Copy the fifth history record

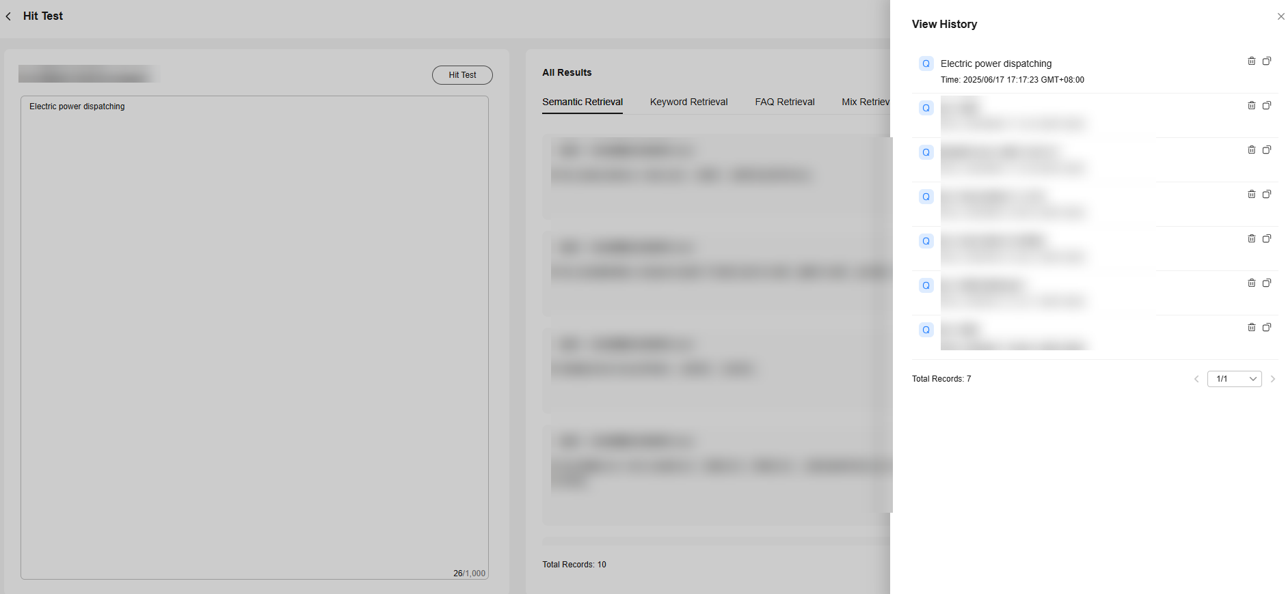tap(1266, 238)
